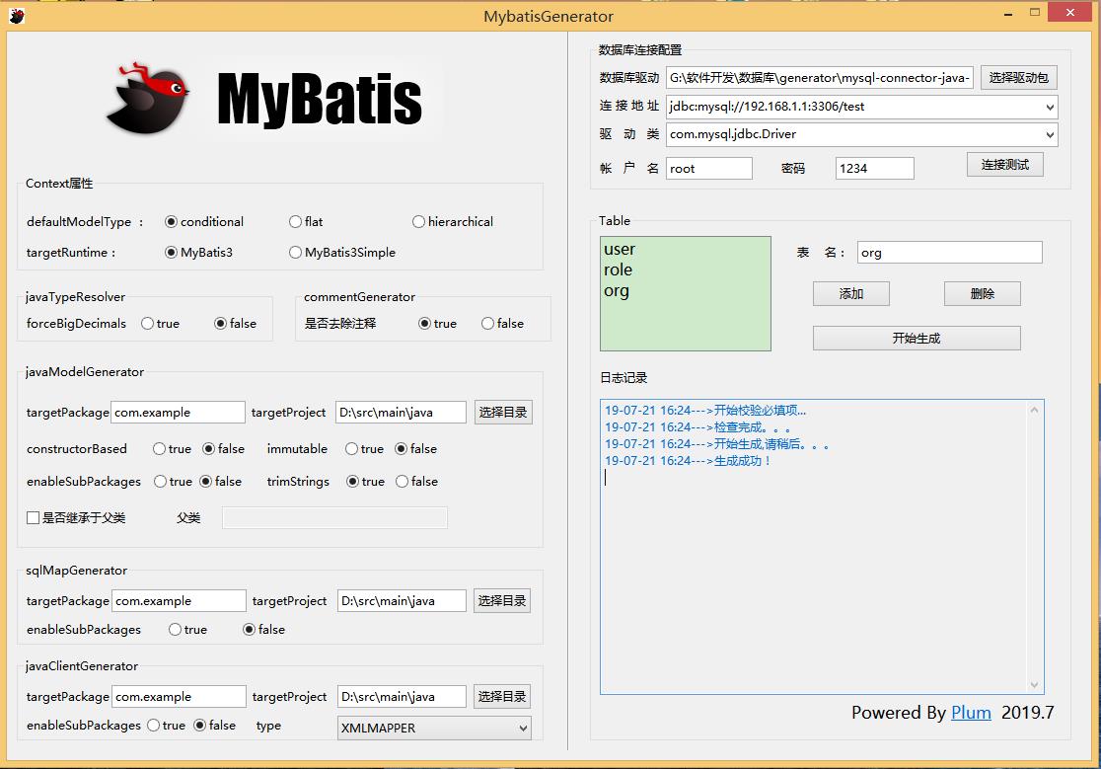Click the 删除 table button
The width and height of the screenshot is (1101, 769).
982,293
